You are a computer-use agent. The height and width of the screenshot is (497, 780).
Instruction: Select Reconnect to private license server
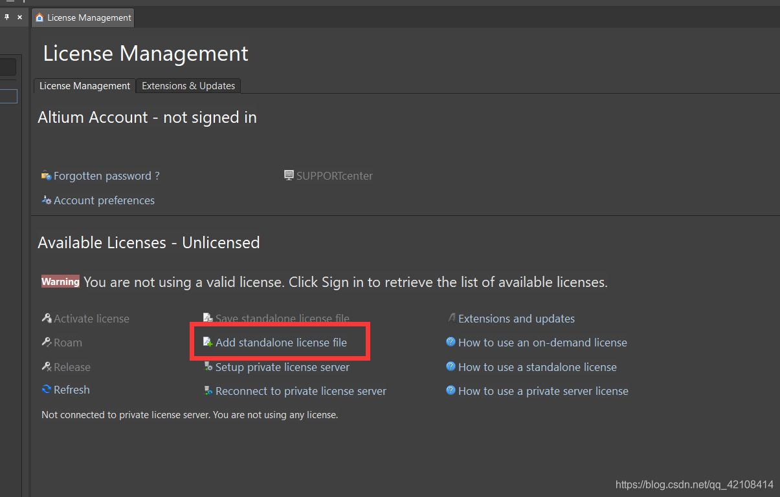click(300, 391)
